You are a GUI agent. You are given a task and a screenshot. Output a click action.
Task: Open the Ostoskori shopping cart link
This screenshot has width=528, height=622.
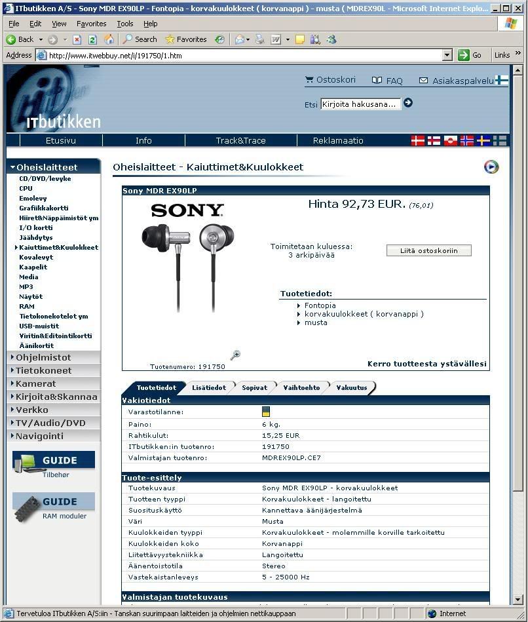(x=330, y=80)
